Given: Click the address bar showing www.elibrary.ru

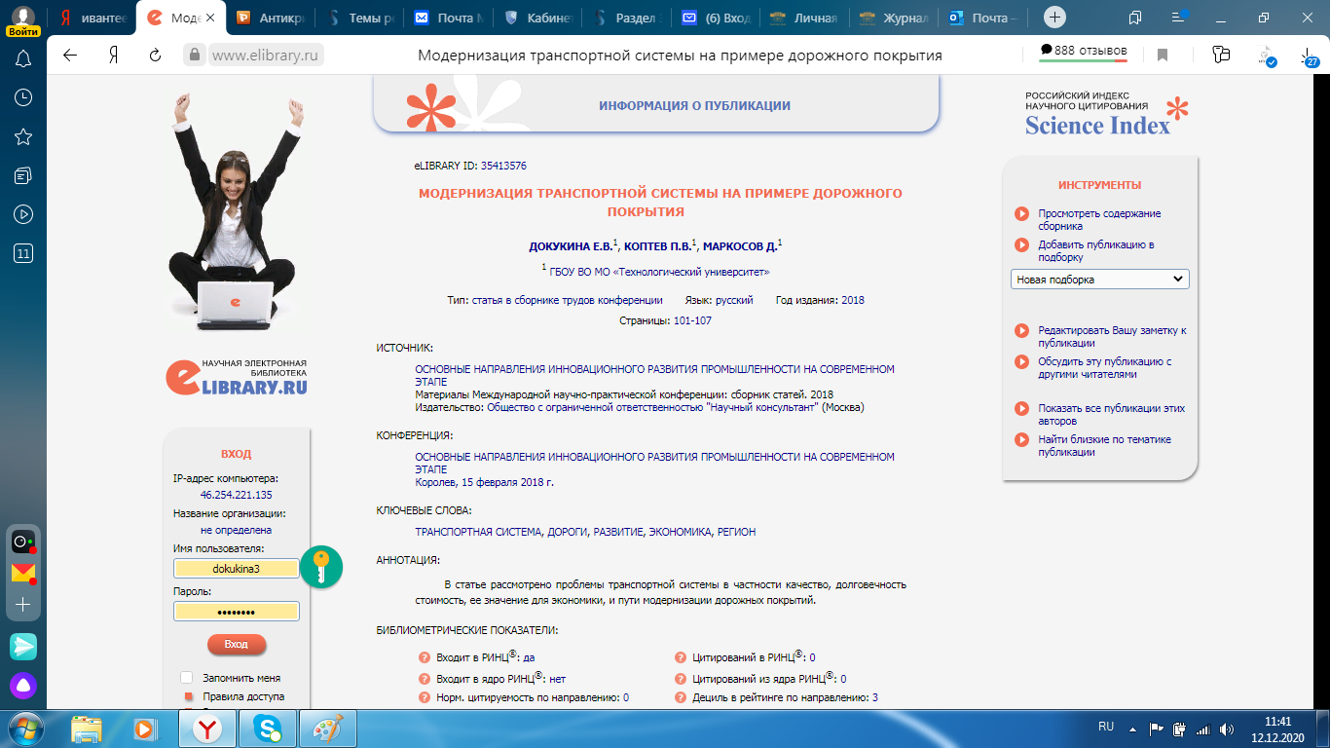Looking at the screenshot, I should coord(266,56).
